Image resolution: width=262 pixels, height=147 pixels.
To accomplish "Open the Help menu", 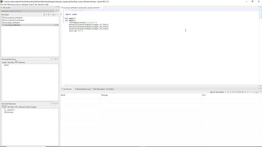I will (x=47, y=4).
